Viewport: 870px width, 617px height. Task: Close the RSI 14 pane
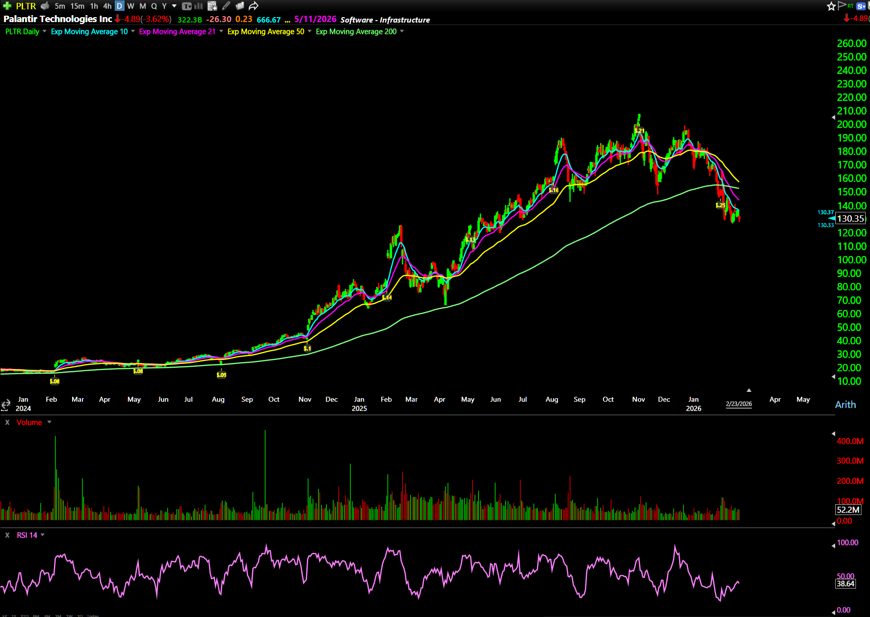tap(7, 535)
